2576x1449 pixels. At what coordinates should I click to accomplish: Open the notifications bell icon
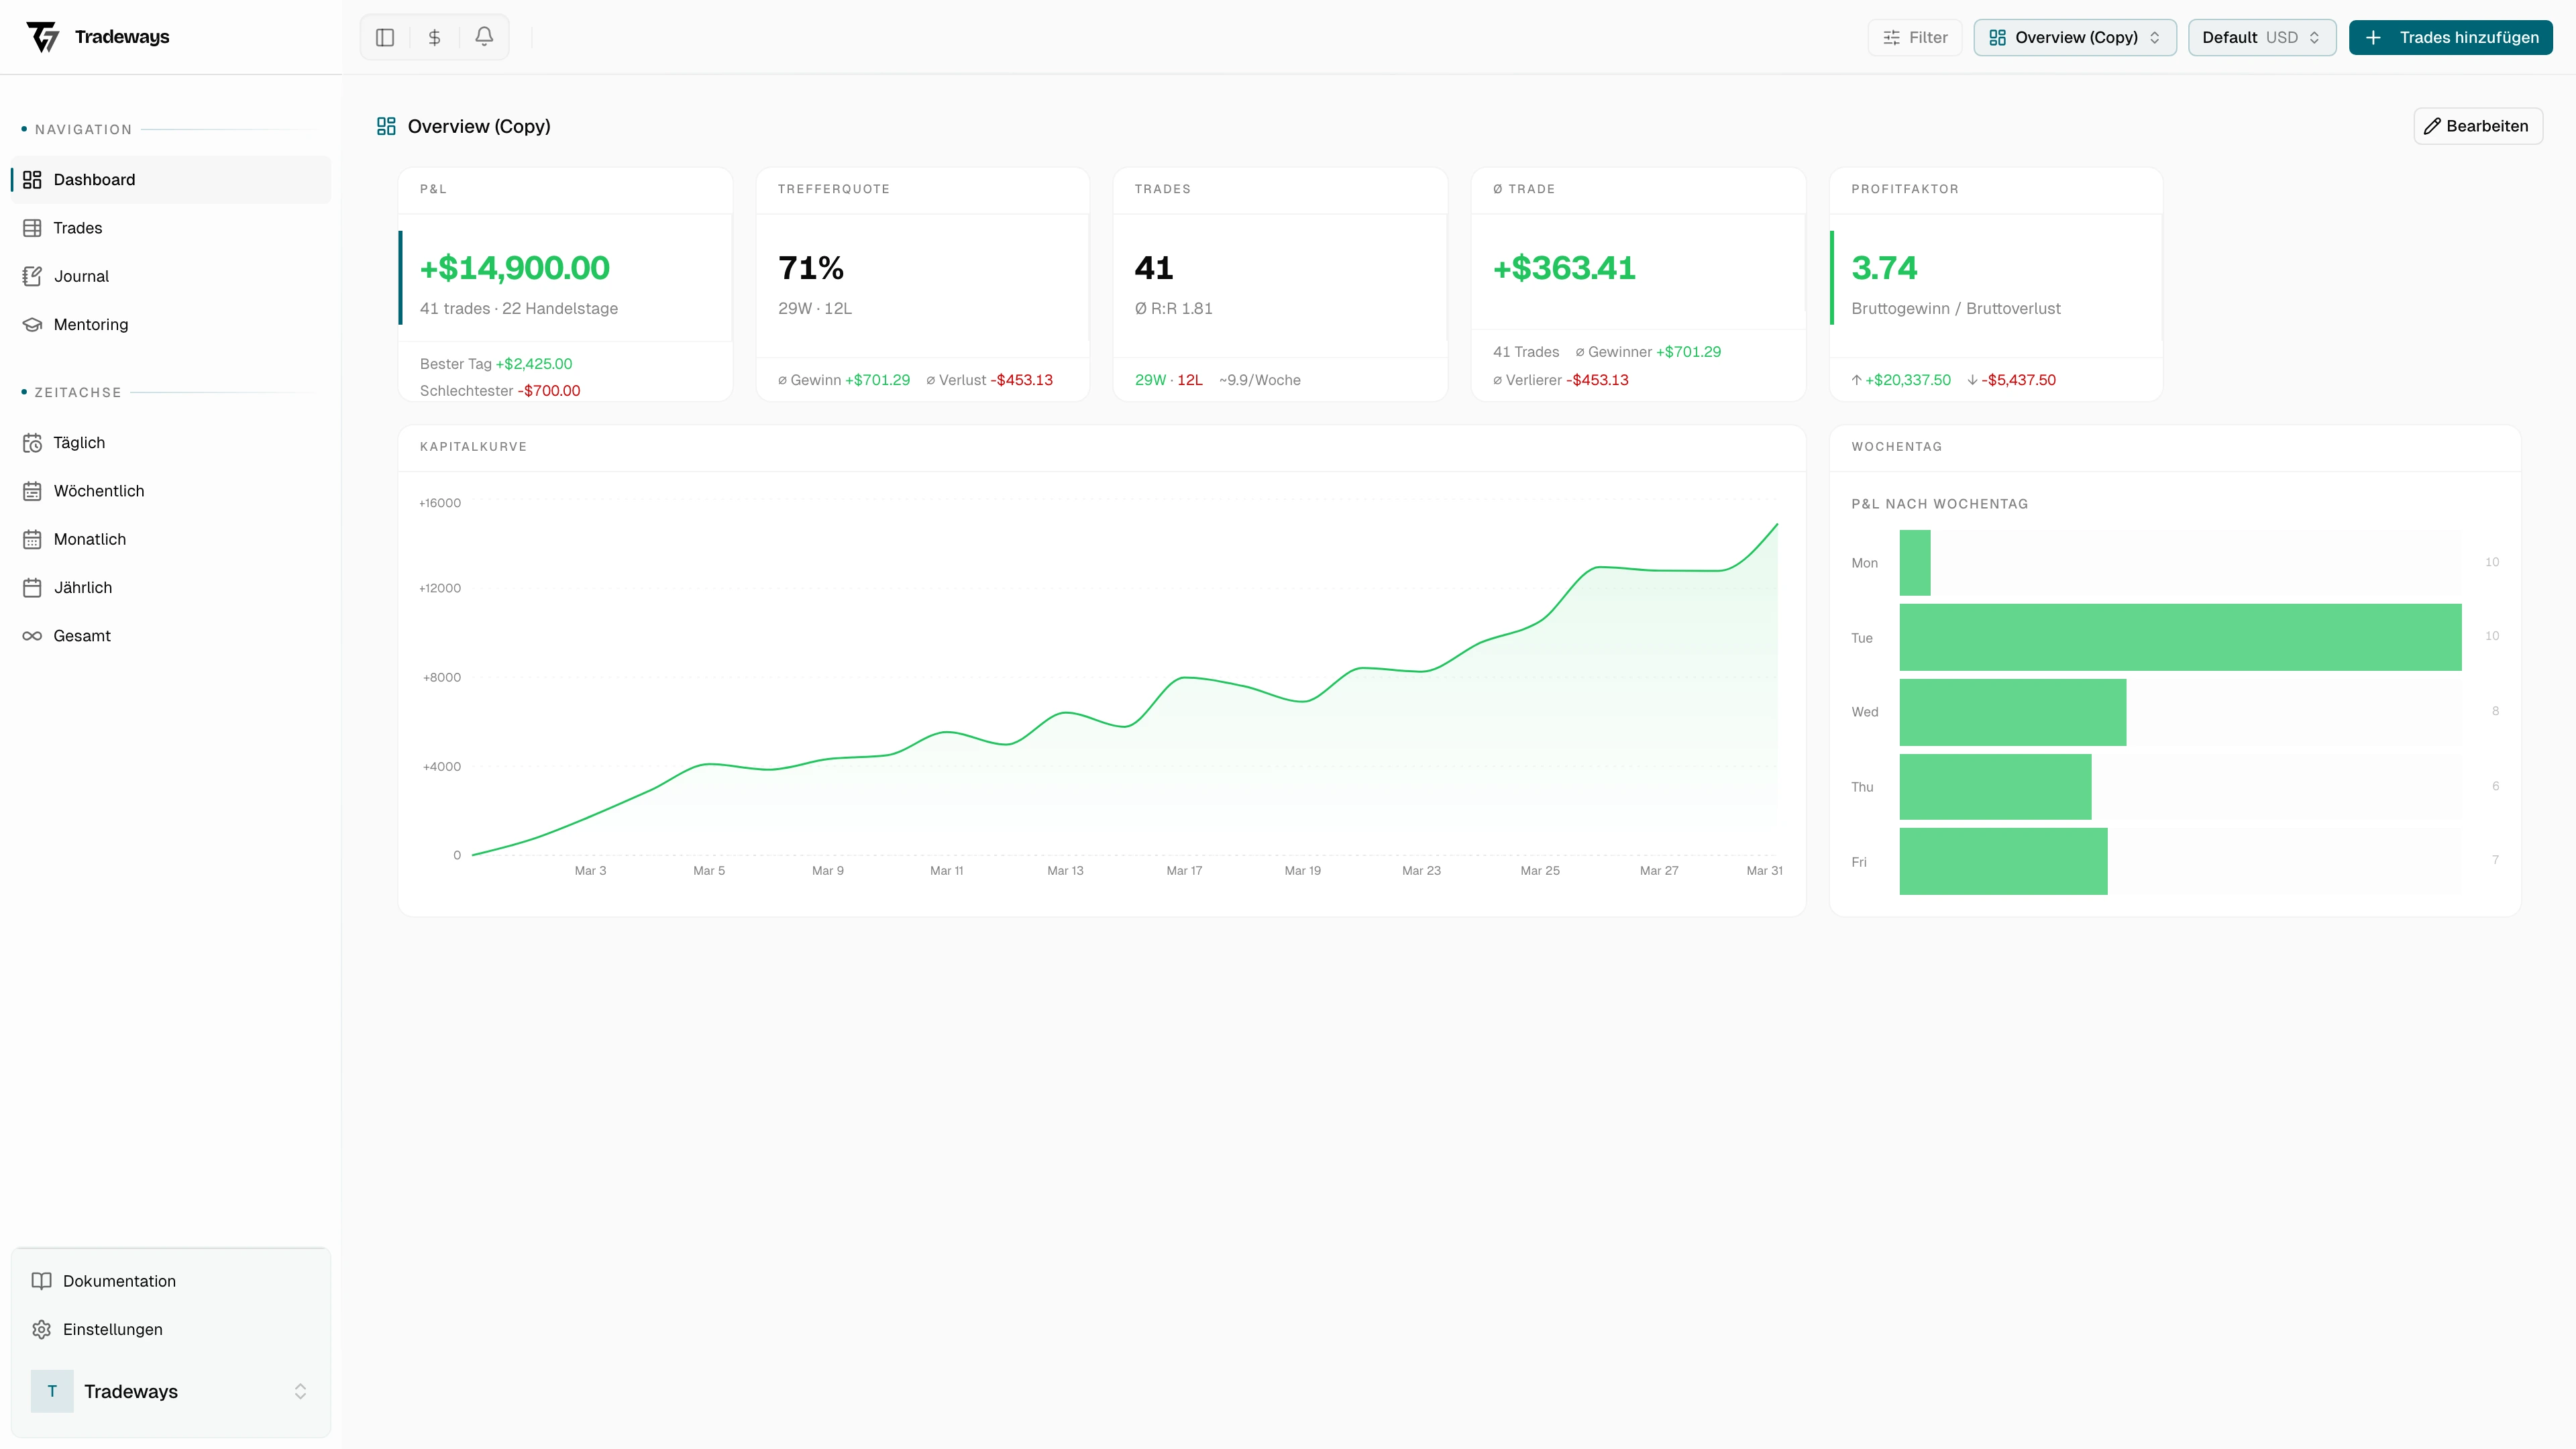tap(484, 37)
